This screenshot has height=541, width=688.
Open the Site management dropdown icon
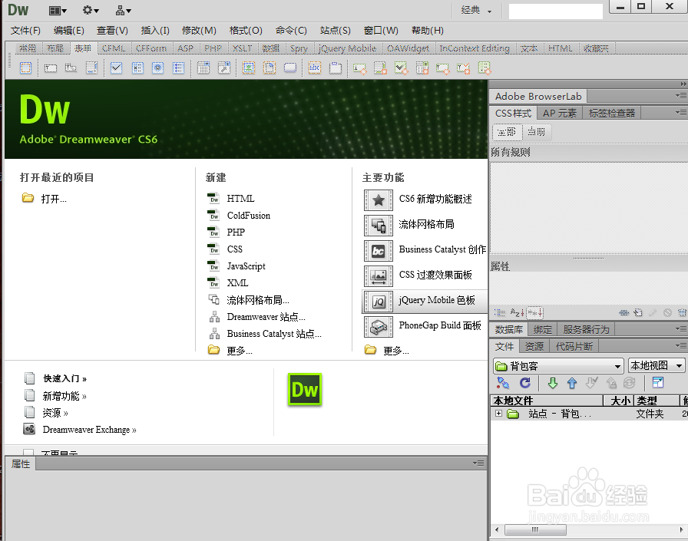pos(124,11)
